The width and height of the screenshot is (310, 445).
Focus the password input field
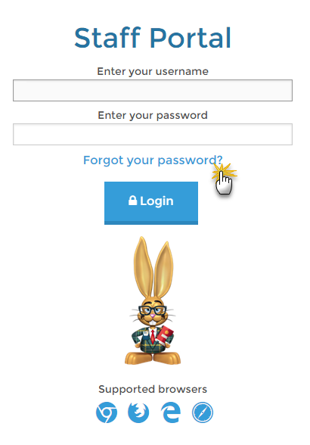153,134
